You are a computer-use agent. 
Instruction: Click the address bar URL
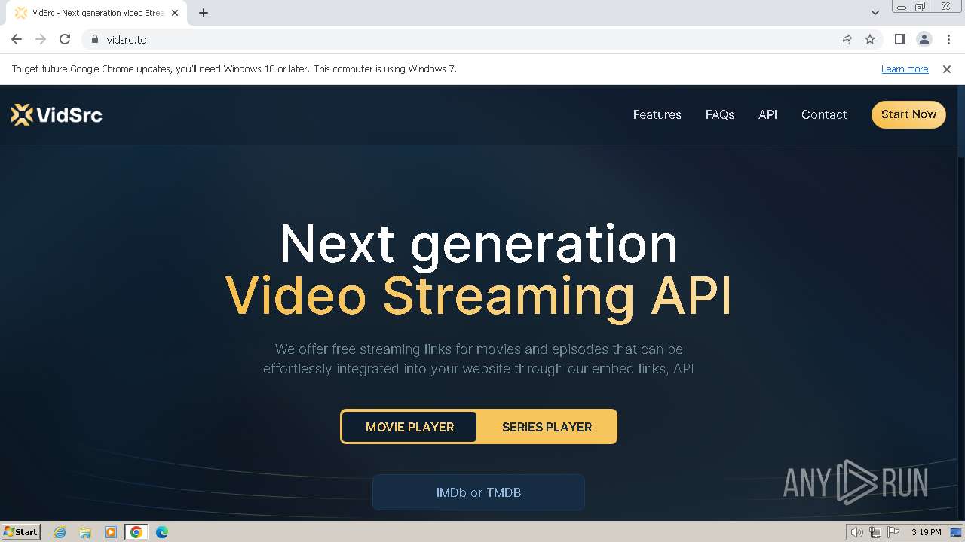(127, 39)
